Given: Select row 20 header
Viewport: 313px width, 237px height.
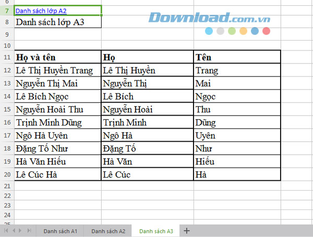Looking at the screenshot, I should (7, 174).
